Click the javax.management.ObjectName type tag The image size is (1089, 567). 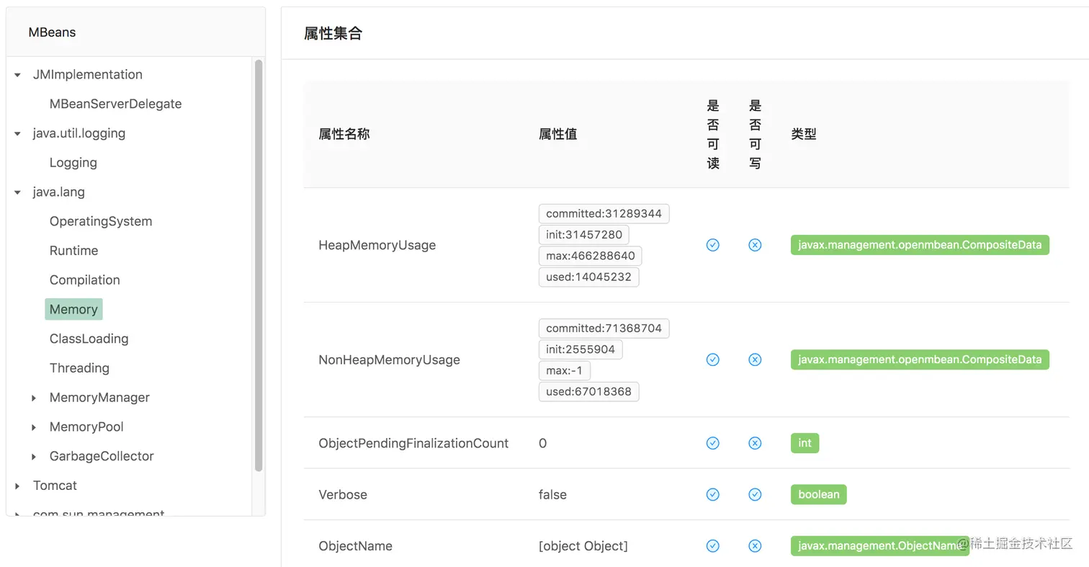coord(879,546)
